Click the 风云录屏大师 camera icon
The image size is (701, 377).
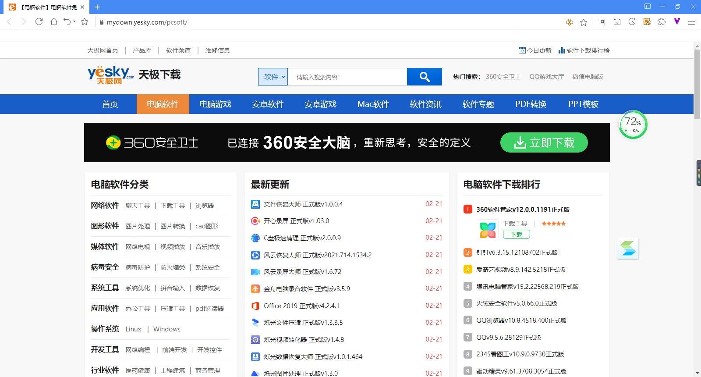point(255,272)
